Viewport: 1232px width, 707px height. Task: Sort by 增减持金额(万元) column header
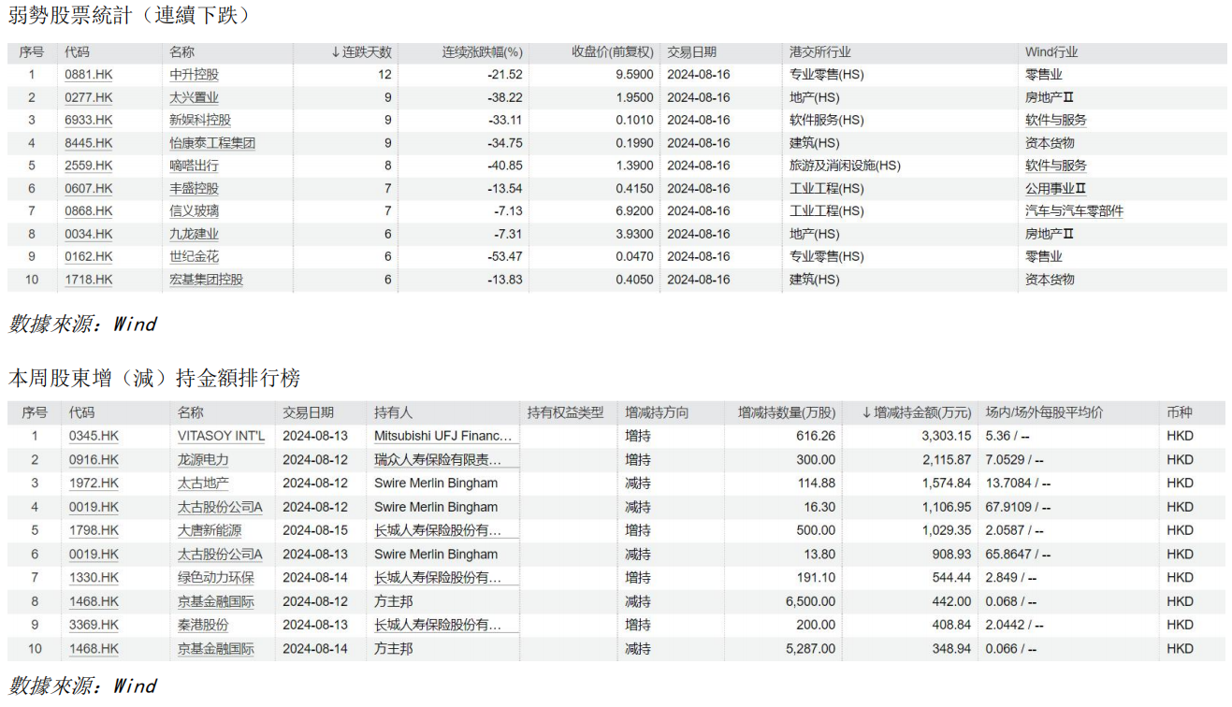[916, 412]
